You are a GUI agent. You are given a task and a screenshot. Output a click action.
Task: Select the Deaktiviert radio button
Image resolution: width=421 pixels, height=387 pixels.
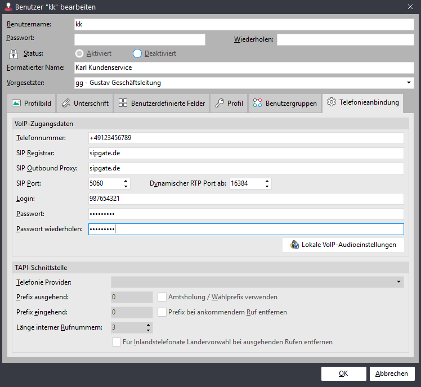(x=137, y=53)
